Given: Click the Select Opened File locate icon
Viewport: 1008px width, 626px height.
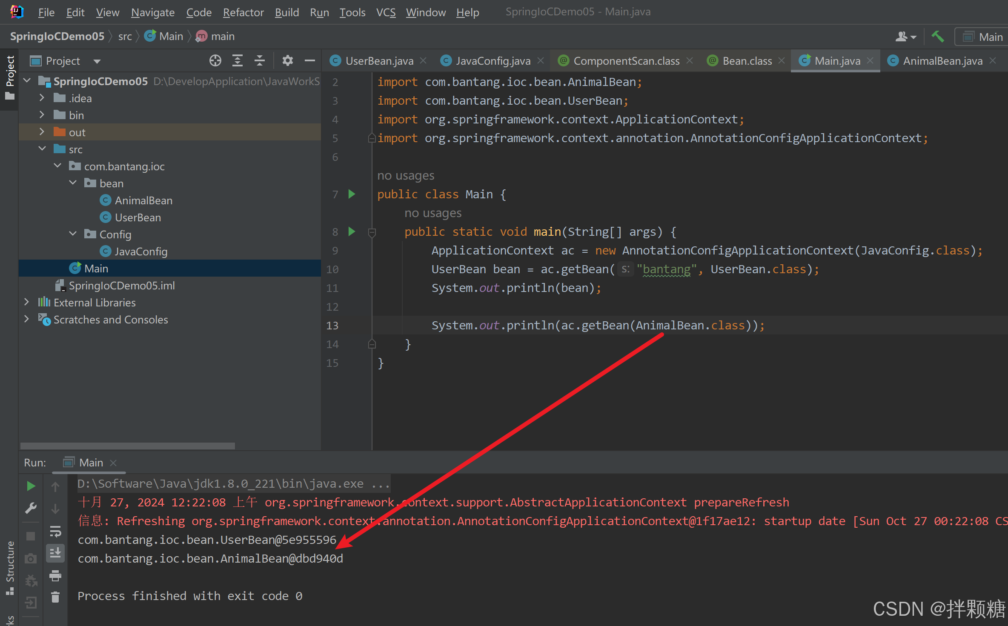Looking at the screenshot, I should [215, 61].
